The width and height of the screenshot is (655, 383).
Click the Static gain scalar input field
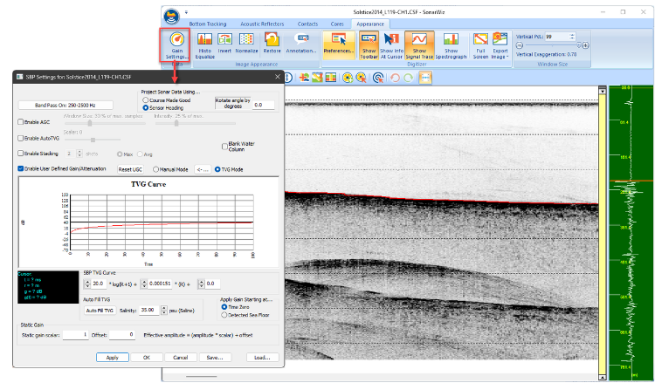tap(76, 335)
